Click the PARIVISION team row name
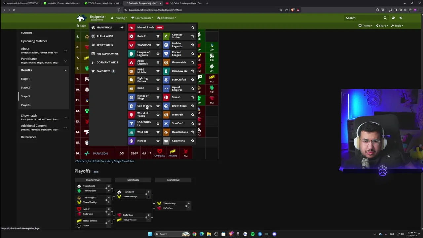 100,153
